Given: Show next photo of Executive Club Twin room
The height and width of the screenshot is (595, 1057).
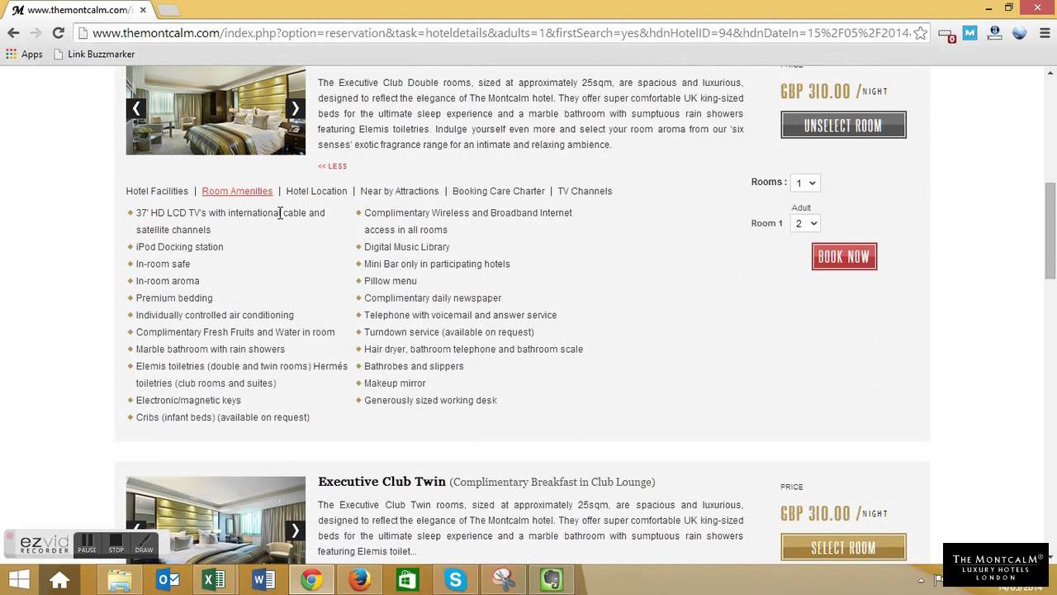Looking at the screenshot, I should tap(295, 530).
